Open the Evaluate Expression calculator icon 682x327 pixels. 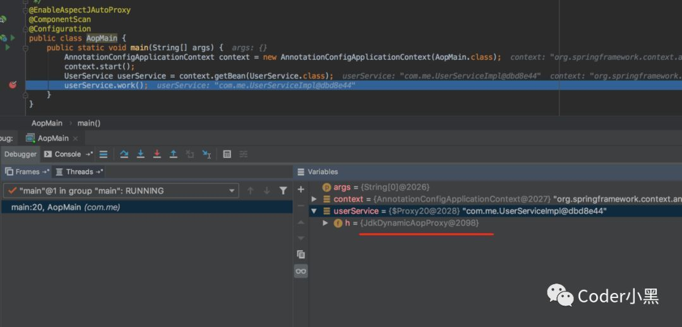click(x=227, y=154)
